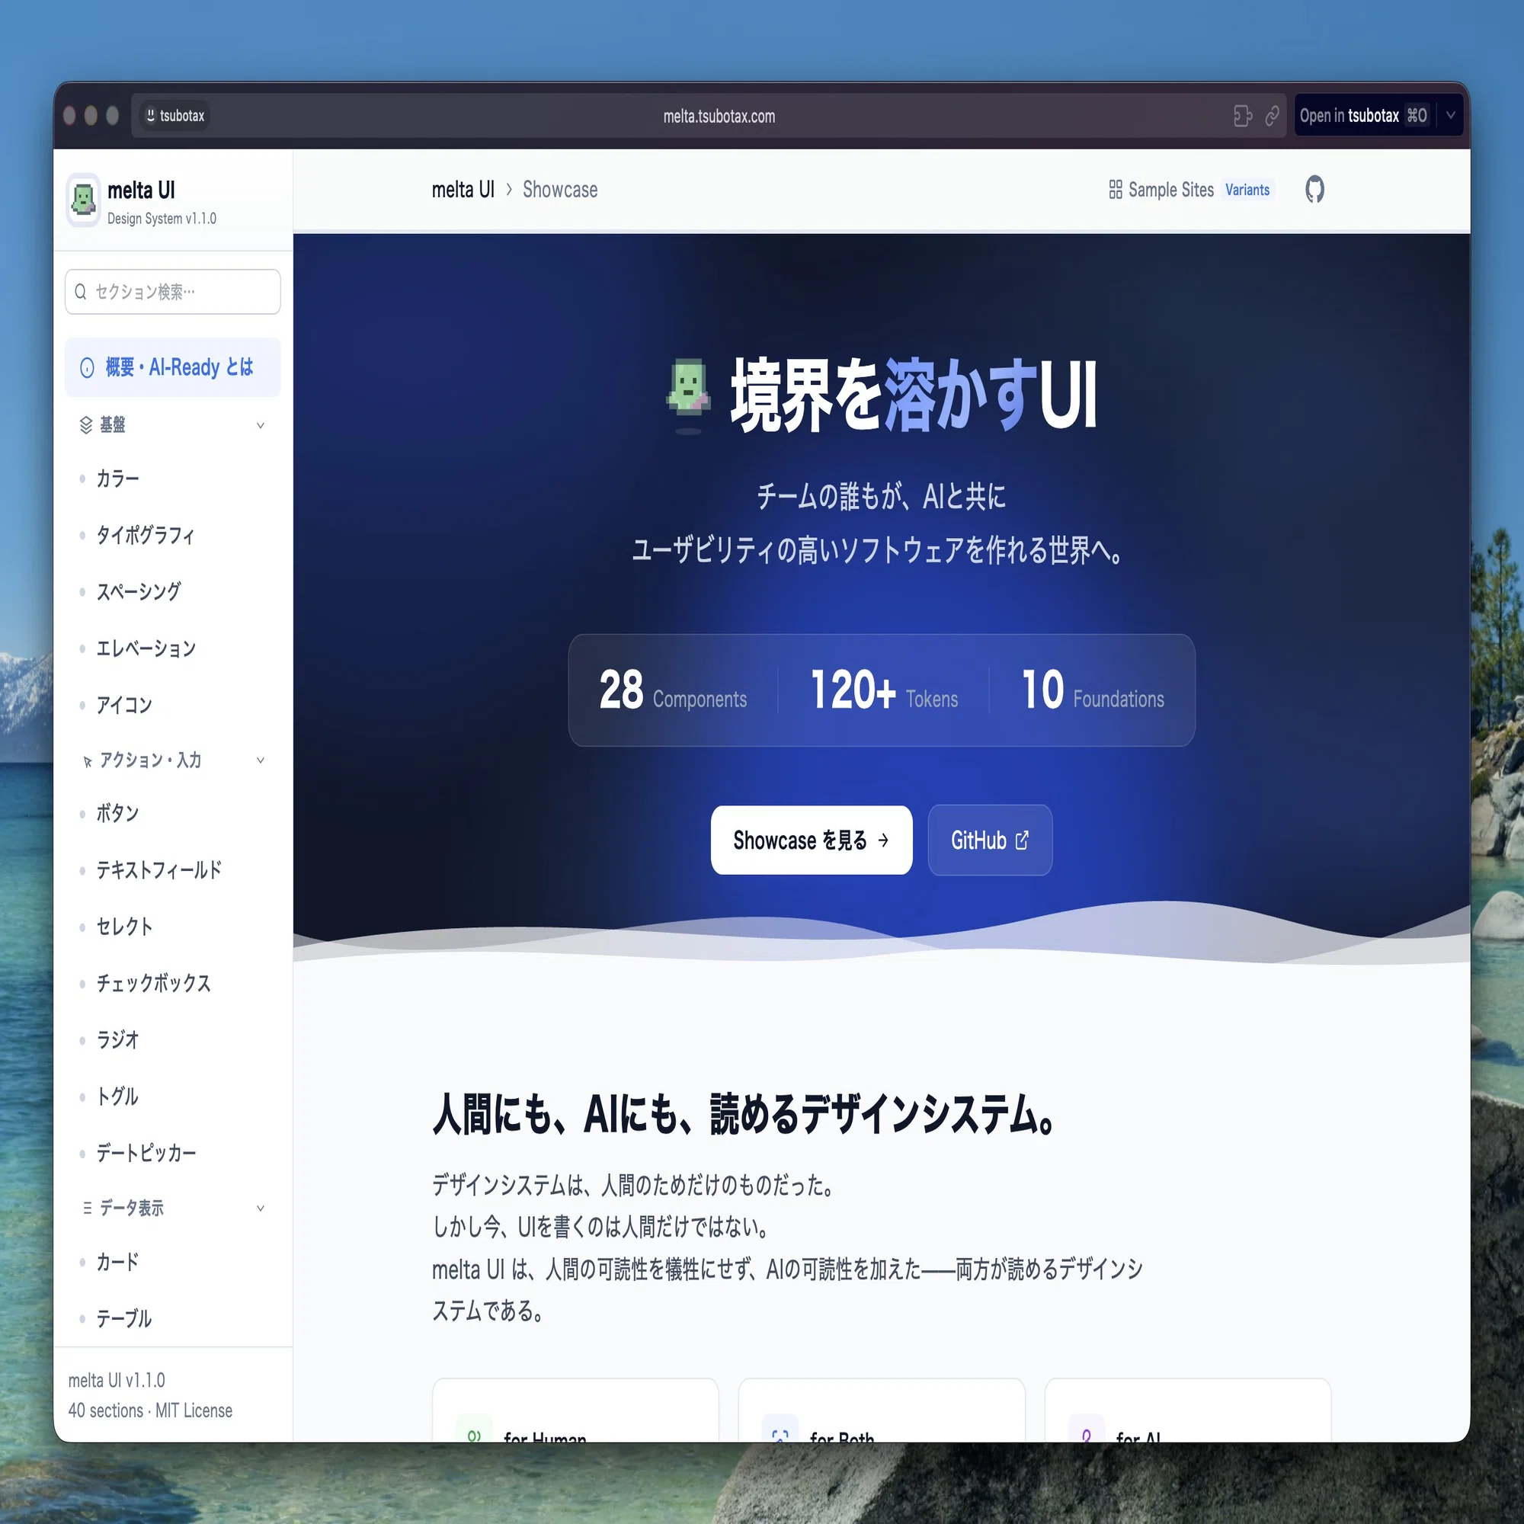Select 概要・AI-Ready とは in sidebar
1524x1524 pixels.
173,367
